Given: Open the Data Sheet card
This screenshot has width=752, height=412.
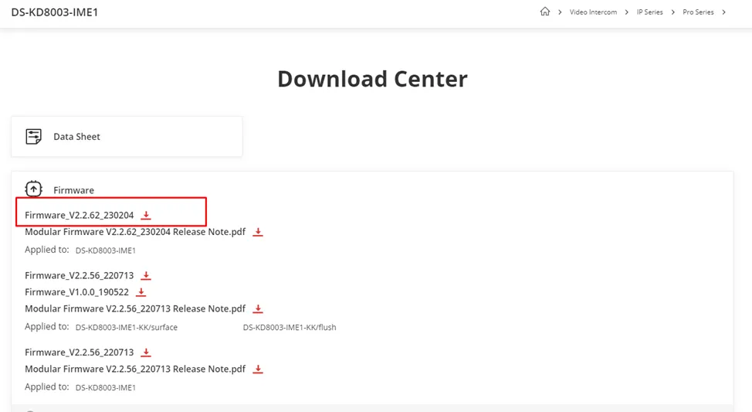Looking at the screenshot, I should 127,137.
